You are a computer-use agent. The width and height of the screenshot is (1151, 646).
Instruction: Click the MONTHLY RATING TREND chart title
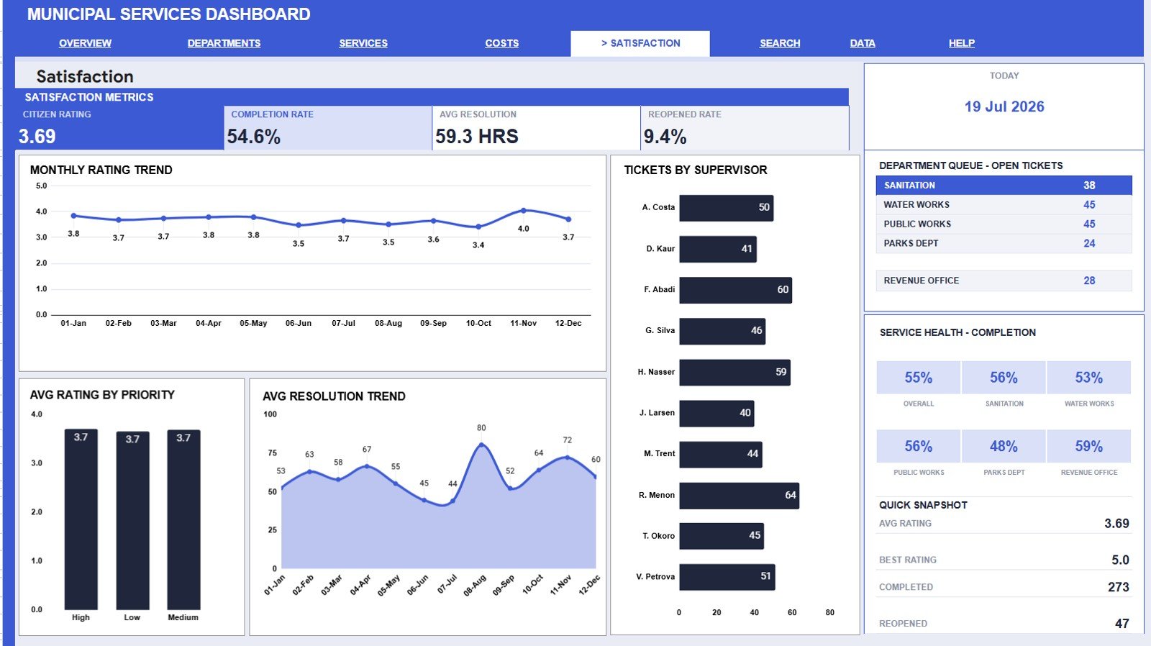(101, 170)
